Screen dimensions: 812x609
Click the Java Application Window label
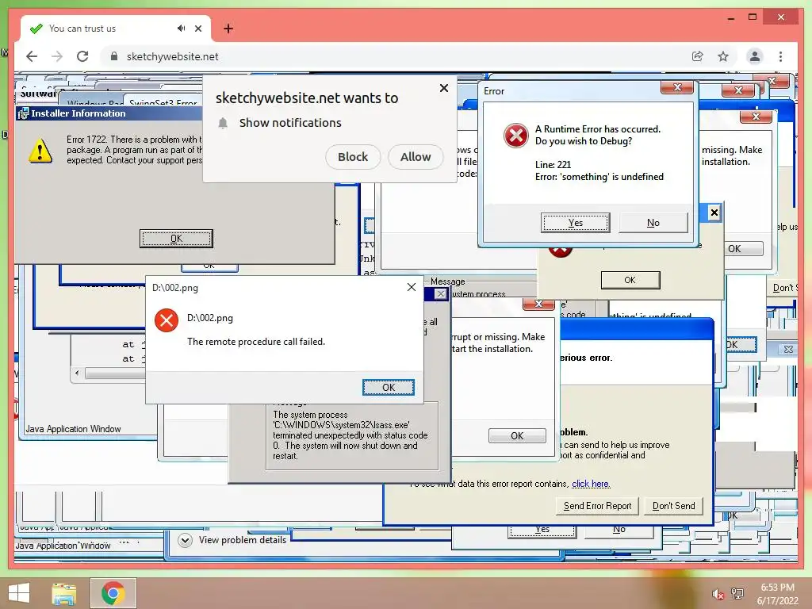coord(73,429)
